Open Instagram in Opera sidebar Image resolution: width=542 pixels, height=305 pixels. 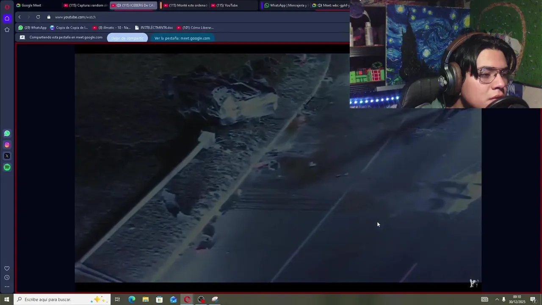pyautogui.click(x=7, y=145)
